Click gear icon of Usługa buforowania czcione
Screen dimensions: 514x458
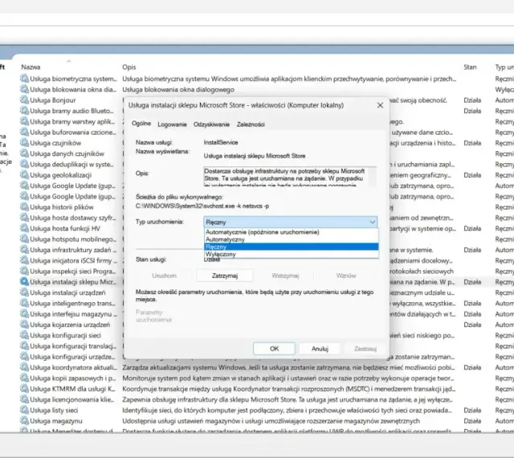click(24, 133)
